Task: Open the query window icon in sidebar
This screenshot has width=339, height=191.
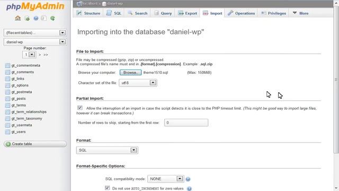Action: [44, 18]
